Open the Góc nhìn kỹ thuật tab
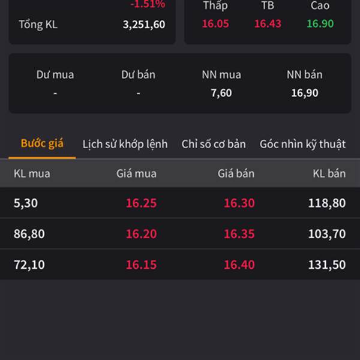 [302, 145]
